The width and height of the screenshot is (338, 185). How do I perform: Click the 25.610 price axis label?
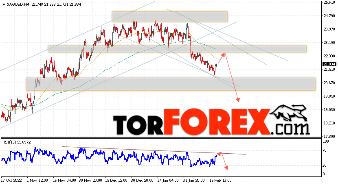click(x=329, y=2)
